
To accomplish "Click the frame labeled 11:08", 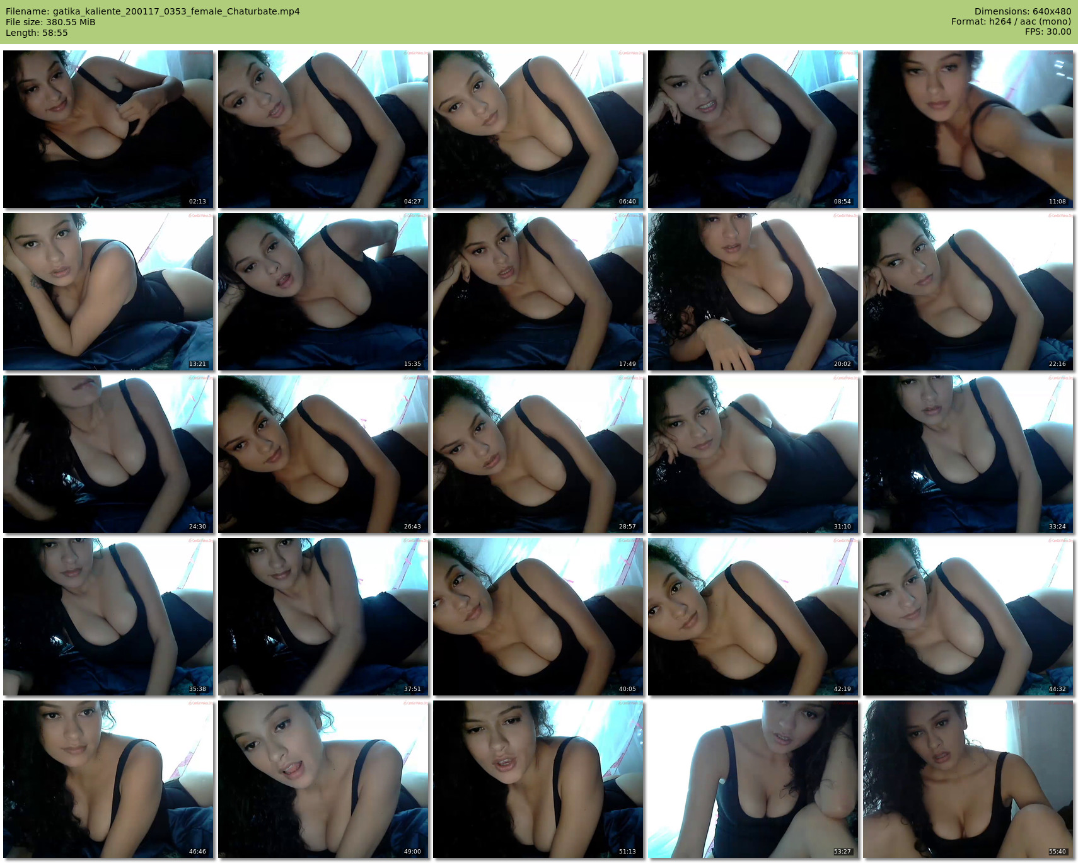I will [968, 129].
